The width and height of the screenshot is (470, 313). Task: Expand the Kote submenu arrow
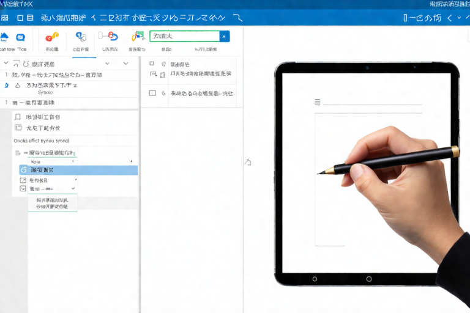click(131, 161)
